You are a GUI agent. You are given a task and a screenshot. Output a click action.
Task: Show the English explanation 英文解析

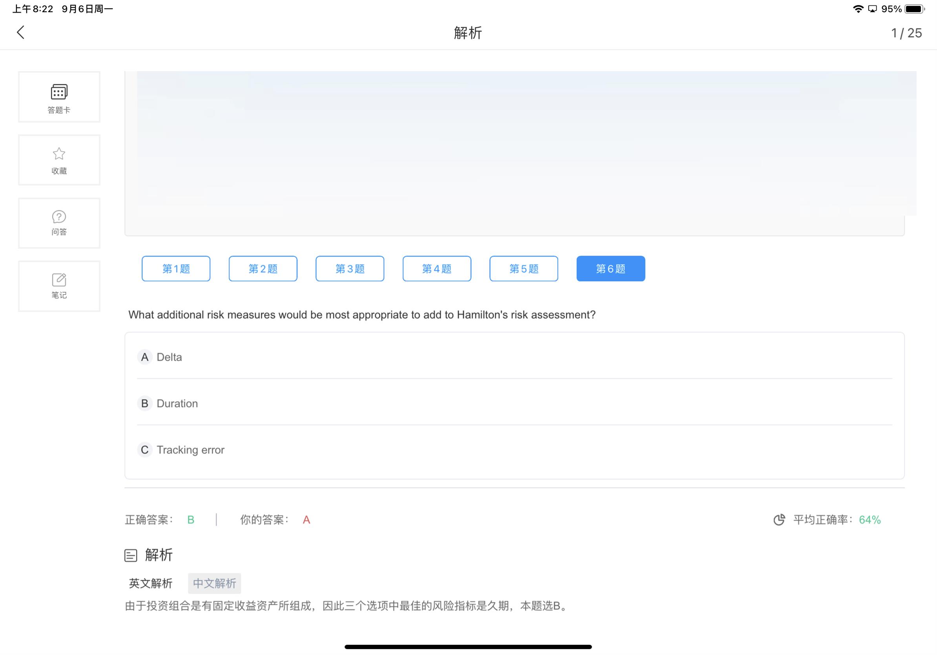tap(151, 583)
